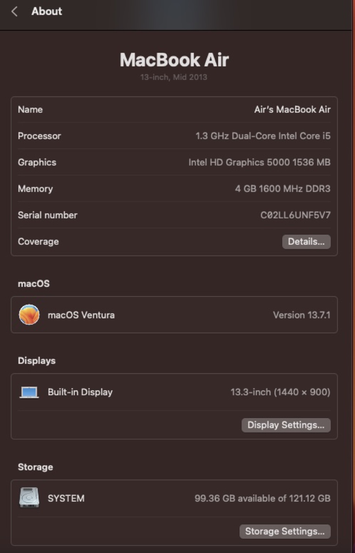Screen dimensions: 355x553
Task: Click the SYSTEM volume name
Action: [66, 498]
